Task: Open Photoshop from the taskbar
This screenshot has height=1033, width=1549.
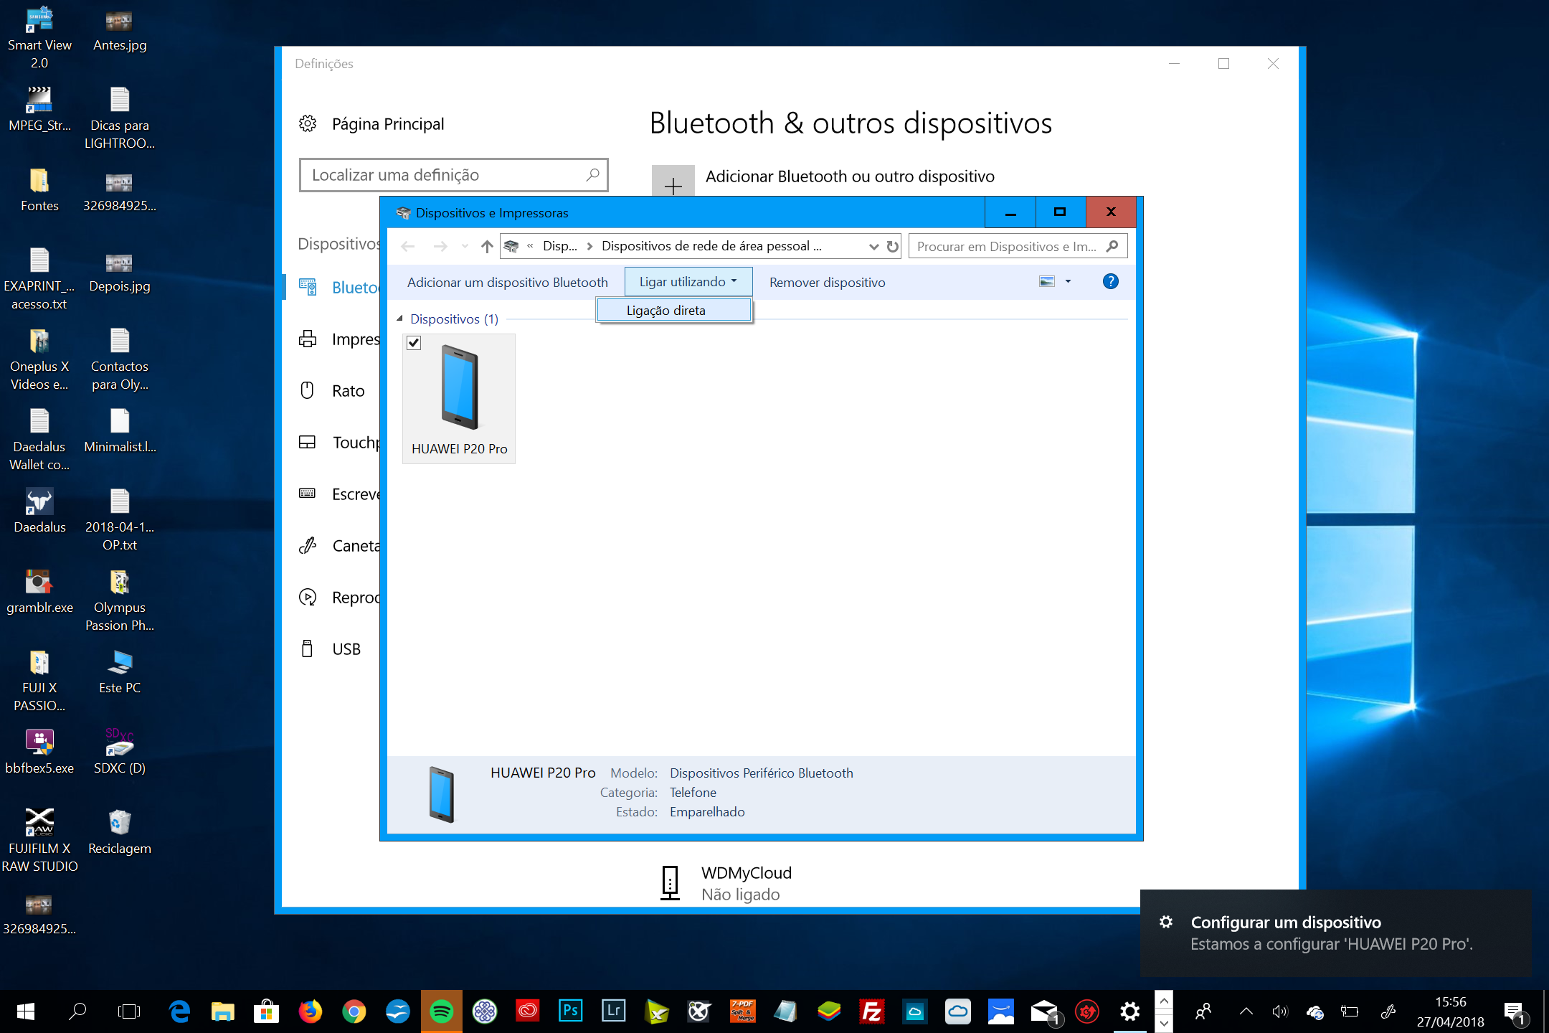Action: pyautogui.click(x=571, y=1011)
